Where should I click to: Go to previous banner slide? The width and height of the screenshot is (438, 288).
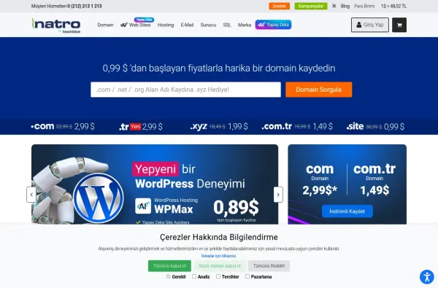coord(31,195)
